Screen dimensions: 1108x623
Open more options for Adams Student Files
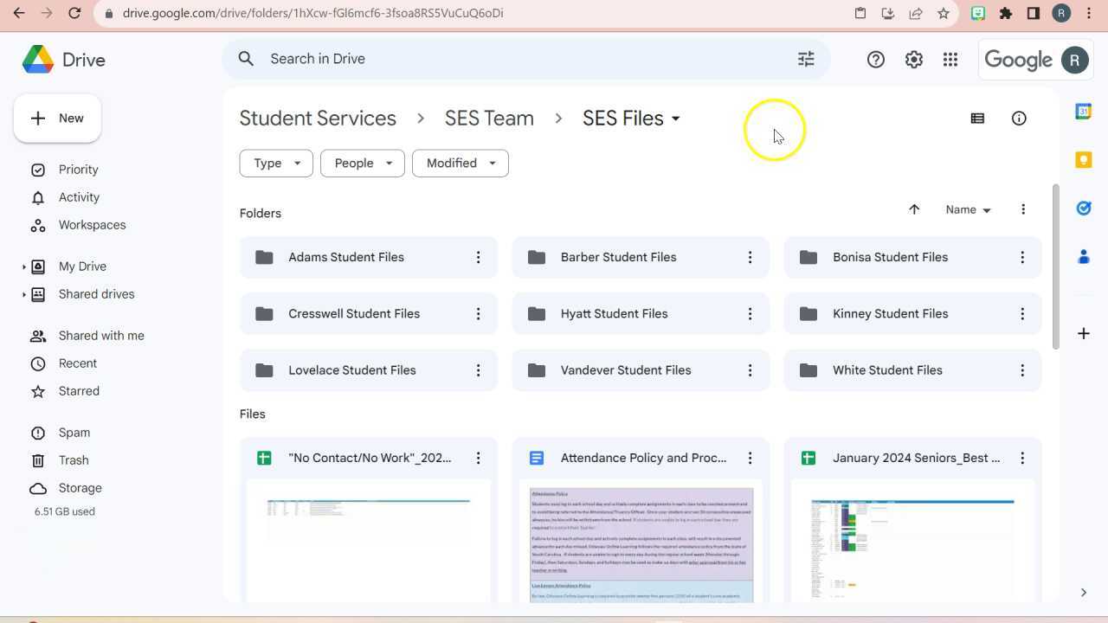pos(478,257)
